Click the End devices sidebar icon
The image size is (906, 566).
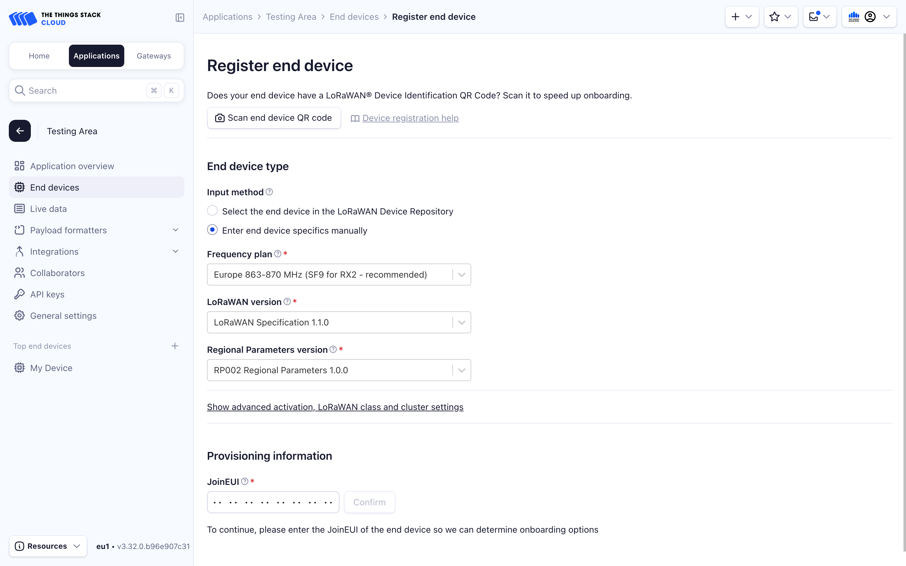click(20, 187)
